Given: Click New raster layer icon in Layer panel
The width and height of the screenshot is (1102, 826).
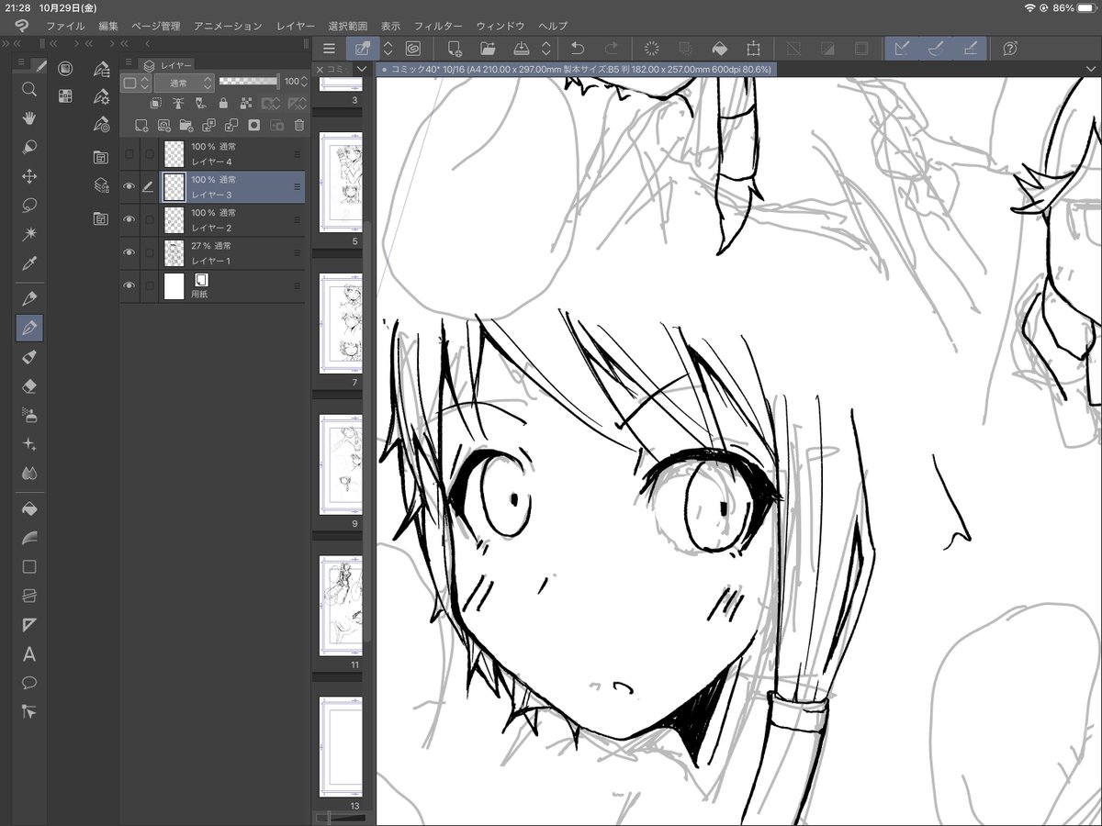Looking at the screenshot, I should pos(141,126).
